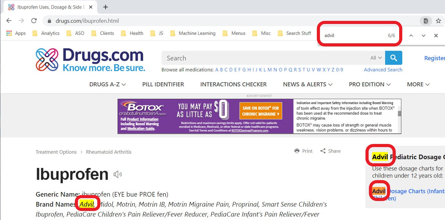This screenshot has width=445, height=220.
Task: Expand the MORE menu
Action: coord(418,84)
